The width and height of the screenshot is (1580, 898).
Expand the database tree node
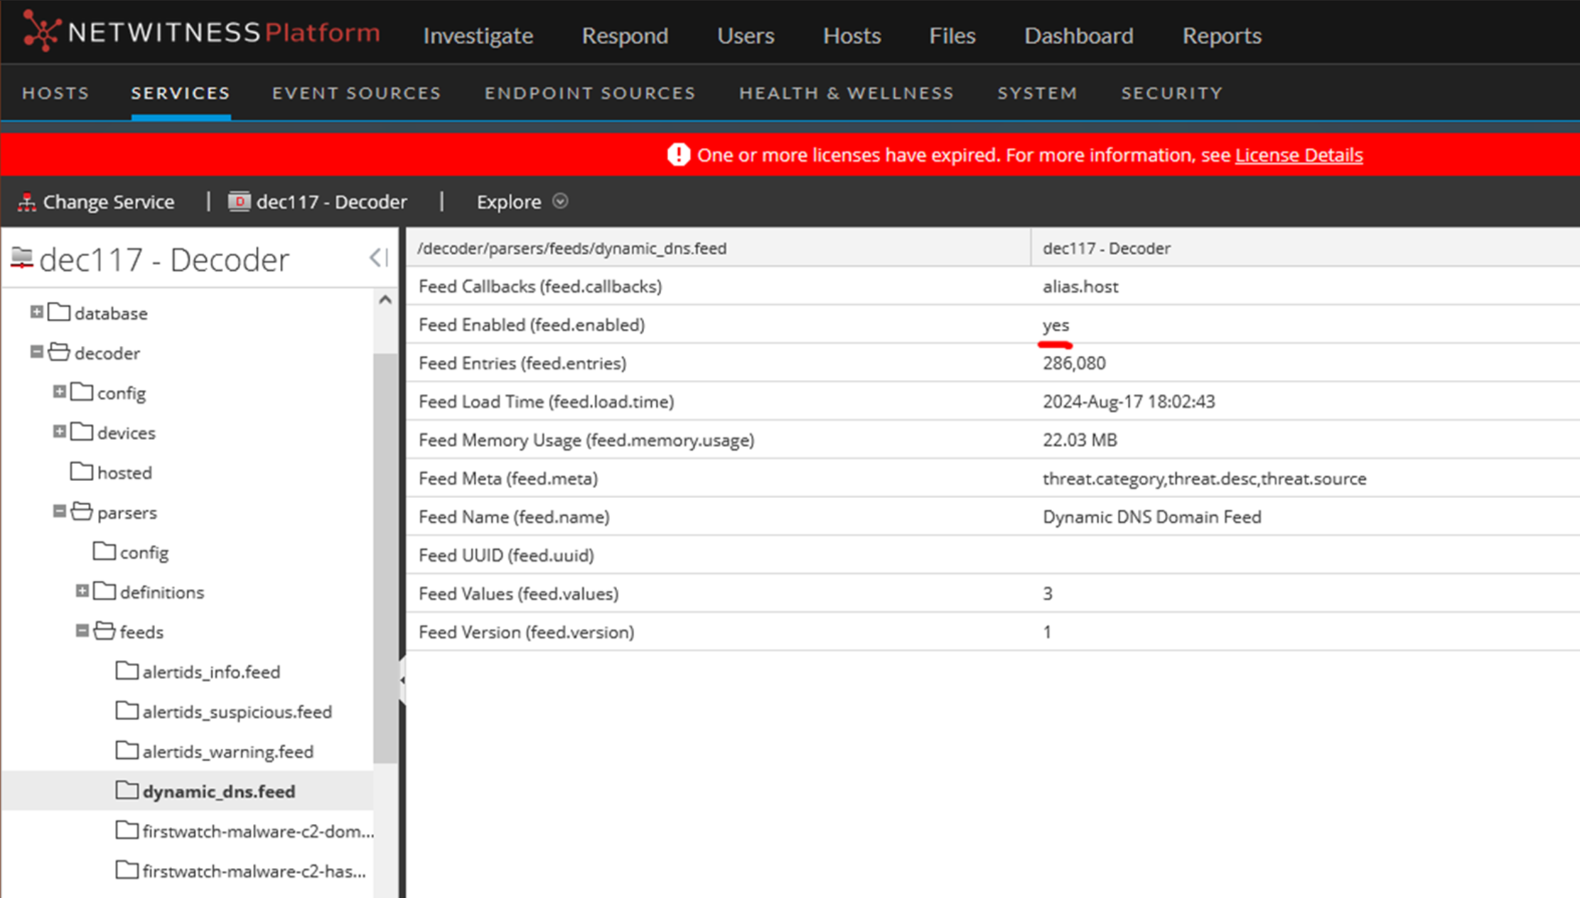(37, 312)
